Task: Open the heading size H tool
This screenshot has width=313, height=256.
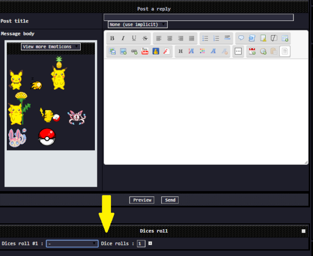Action: tap(180, 51)
